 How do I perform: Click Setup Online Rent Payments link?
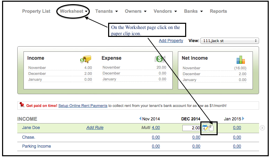[83, 106]
